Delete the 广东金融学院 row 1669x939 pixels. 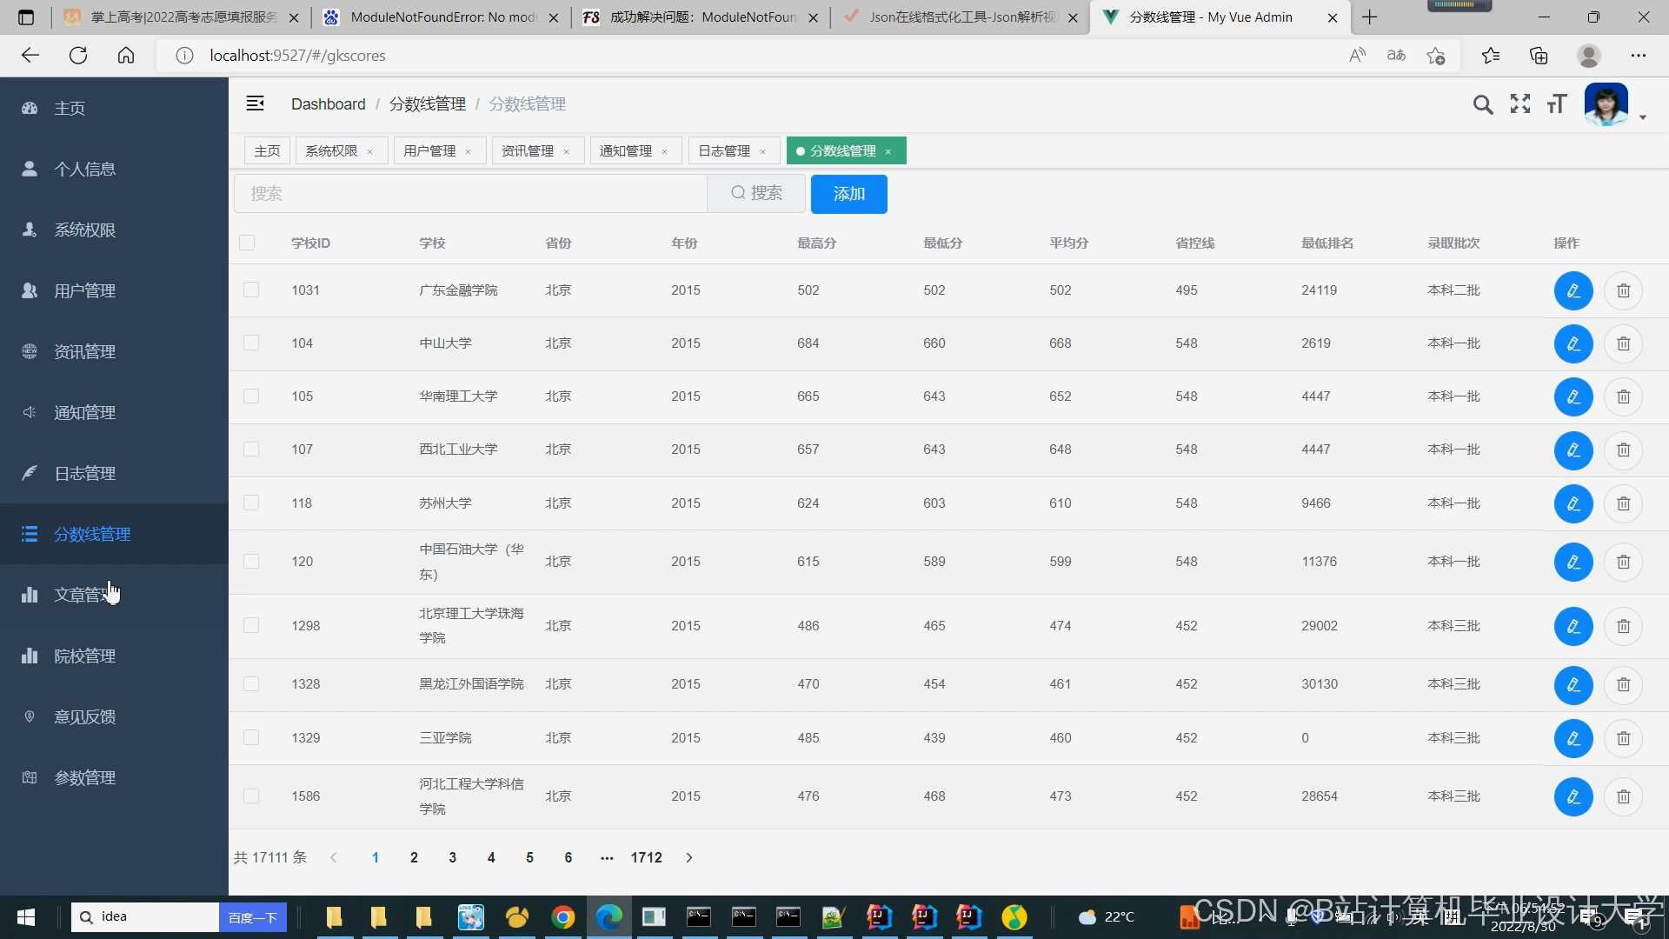[1623, 290]
